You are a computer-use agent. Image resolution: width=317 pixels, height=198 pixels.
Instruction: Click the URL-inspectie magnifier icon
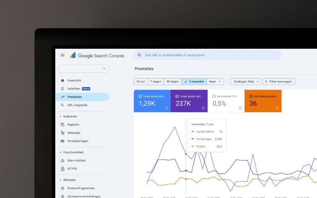(63, 105)
